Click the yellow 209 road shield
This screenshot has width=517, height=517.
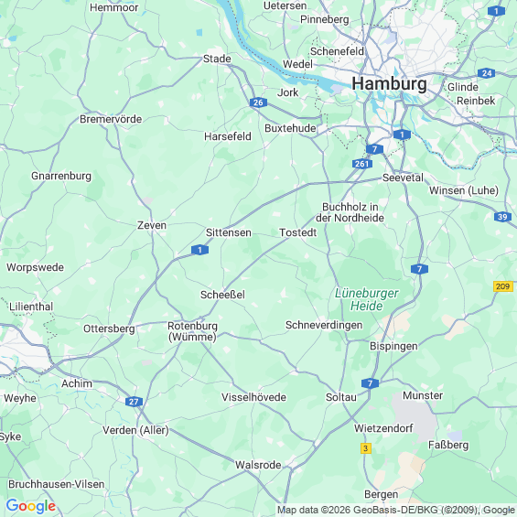coord(503,286)
